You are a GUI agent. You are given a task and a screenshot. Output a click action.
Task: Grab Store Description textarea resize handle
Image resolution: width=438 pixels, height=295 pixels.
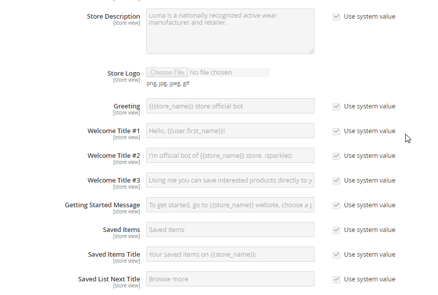[x=311, y=51]
